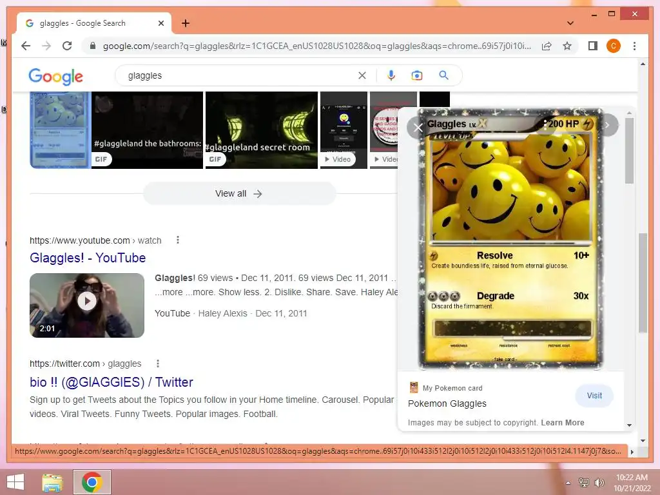Viewport: 660px width, 495px height.
Task: Visit the Pokemon Glaggles source page
Action: point(594,396)
